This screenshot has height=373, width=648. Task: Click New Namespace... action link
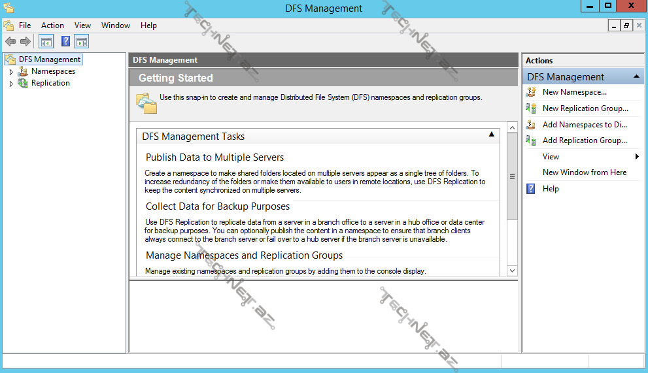(574, 92)
